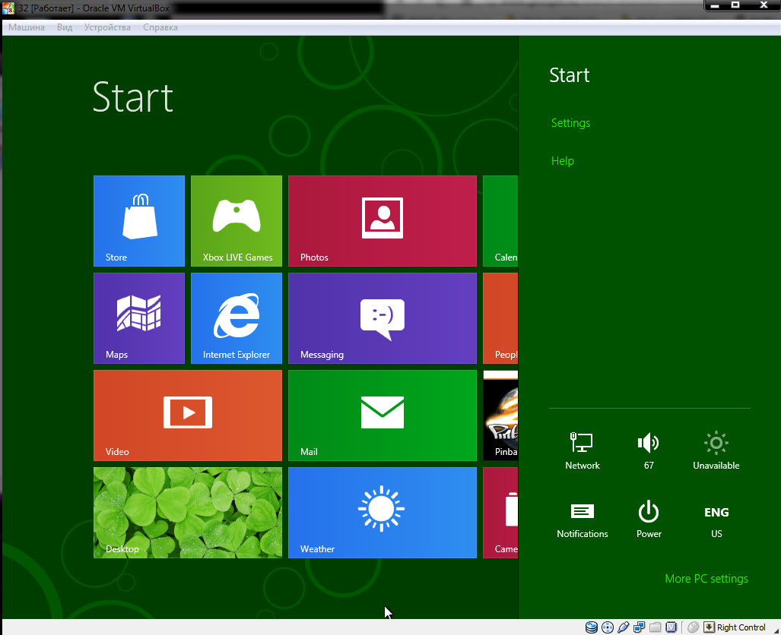Click VirtualBox shared folders status icon
This screenshot has width=781, height=635.
(655, 627)
